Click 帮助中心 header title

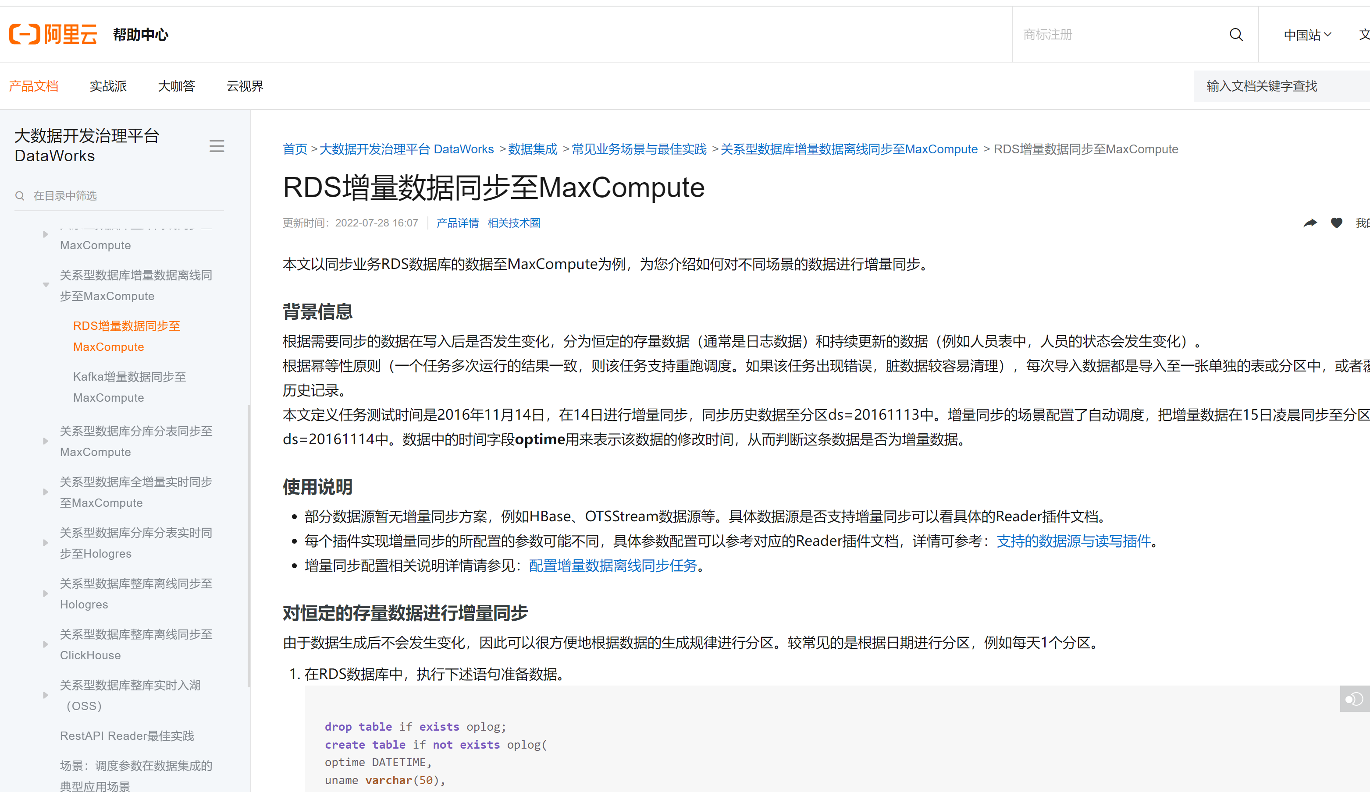(x=141, y=35)
